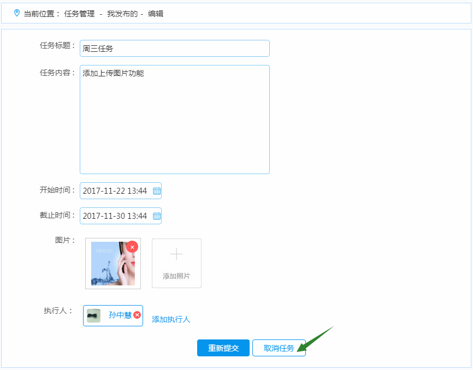Click the 开始时间 date field text
The width and height of the screenshot is (473, 370).
pyautogui.click(x=115, y=191)
